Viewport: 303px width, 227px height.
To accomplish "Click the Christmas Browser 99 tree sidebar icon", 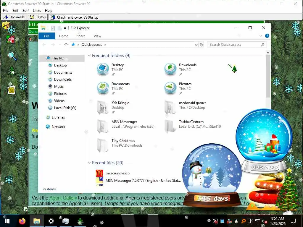I will click(x=12, y=71).
